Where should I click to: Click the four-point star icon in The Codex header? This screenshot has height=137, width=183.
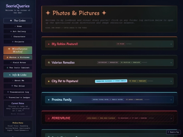[x=11, y=21]
